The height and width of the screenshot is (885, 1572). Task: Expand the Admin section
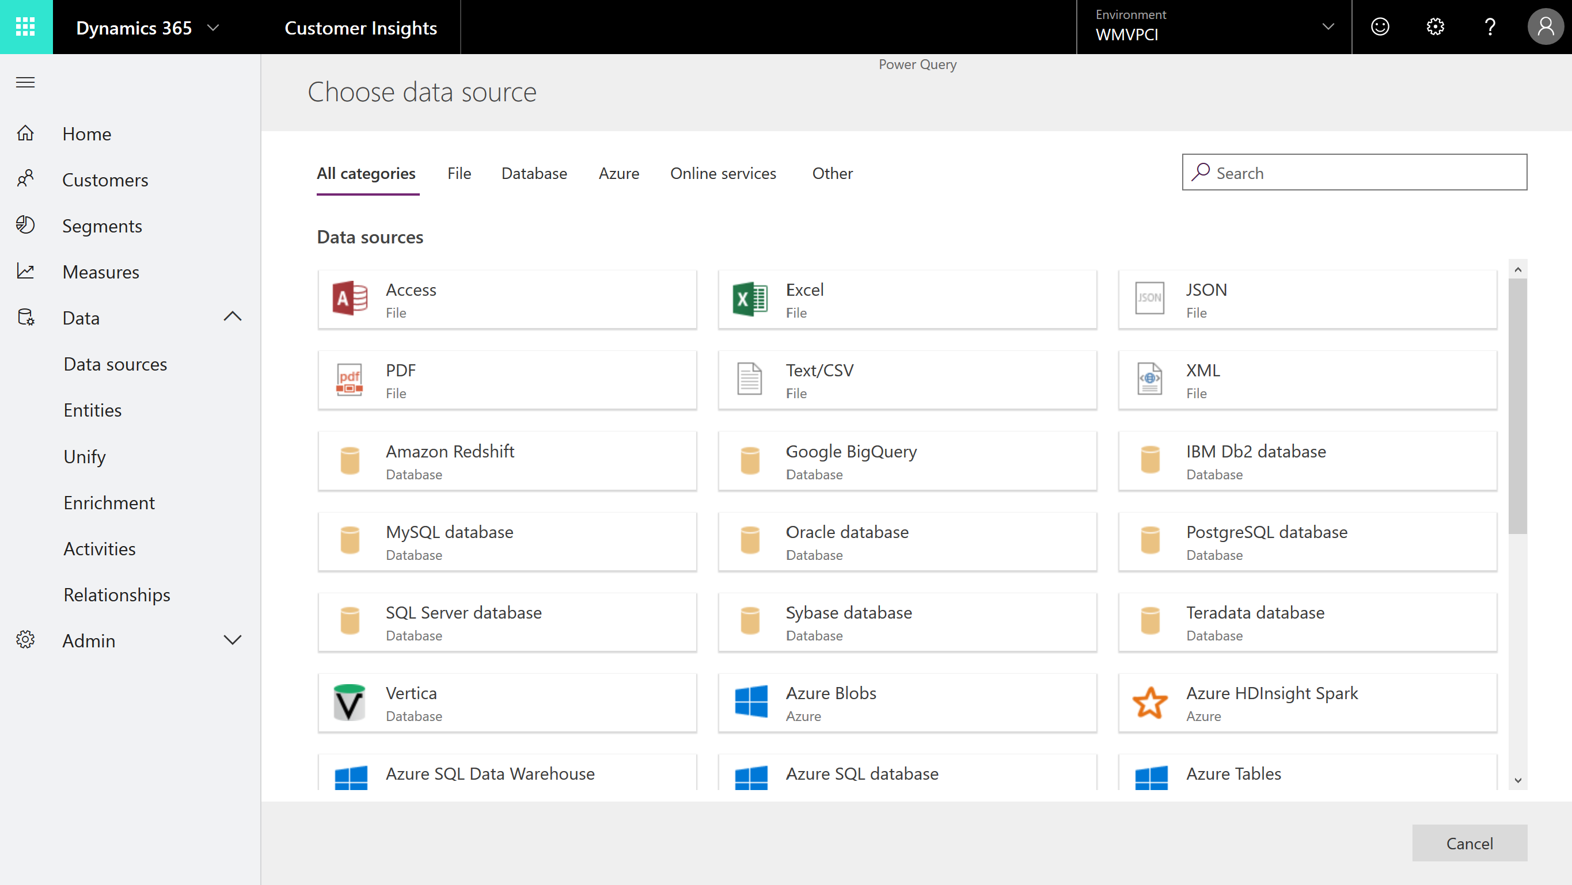[232, 640]
